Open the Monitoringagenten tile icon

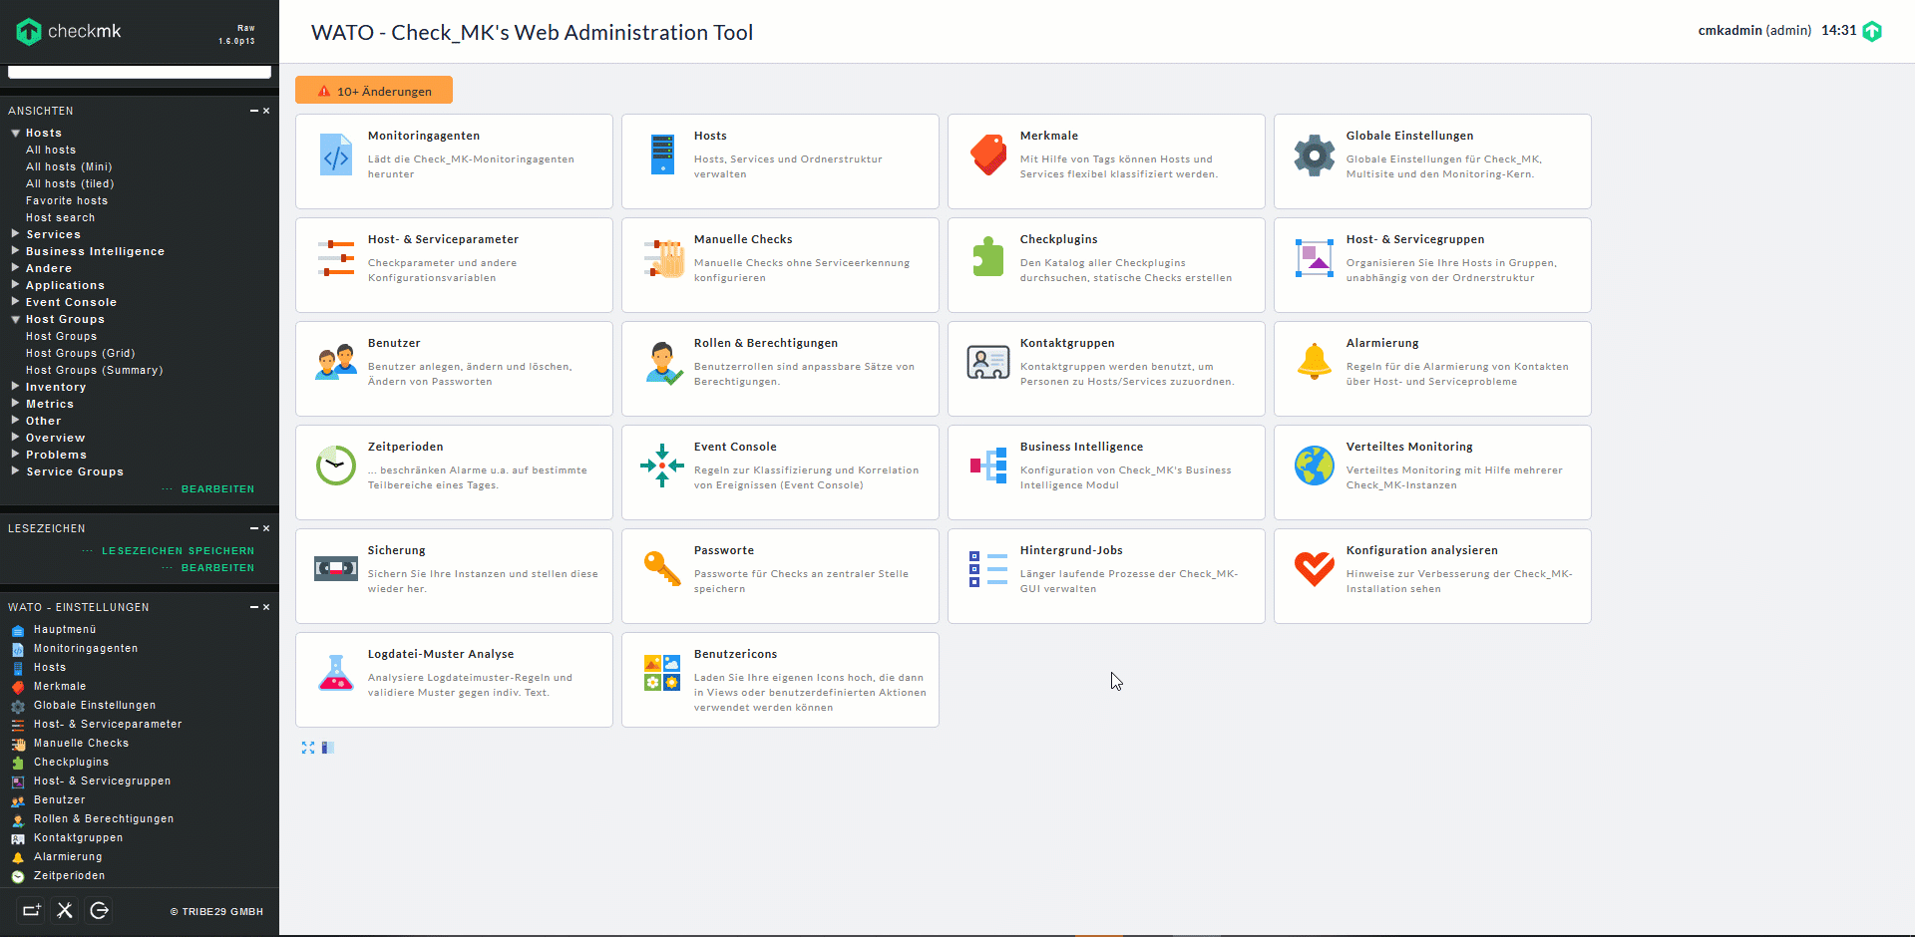336,155
